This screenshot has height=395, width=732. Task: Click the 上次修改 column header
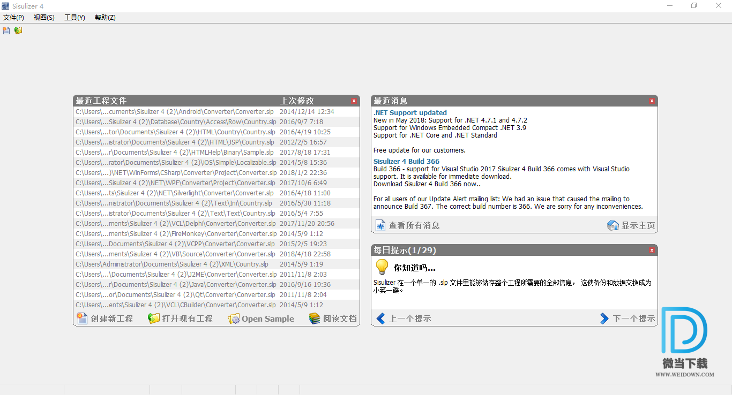click(297, 101)
